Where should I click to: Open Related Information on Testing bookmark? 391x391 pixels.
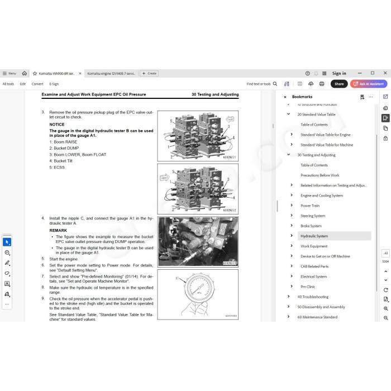(x=333, y=185)
